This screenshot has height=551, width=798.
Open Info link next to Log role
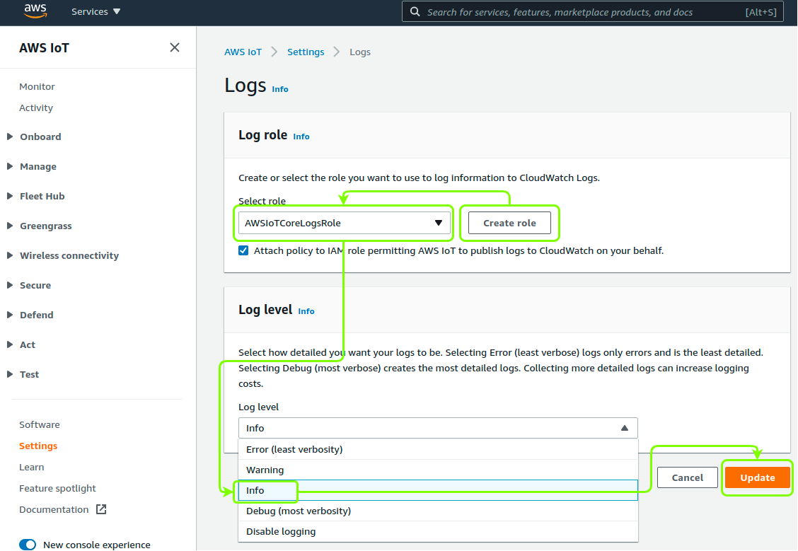pyautogui.click(x=301, y=137)
